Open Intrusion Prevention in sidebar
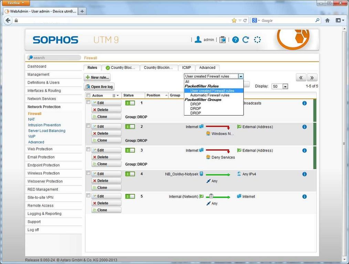 pos(44,125)
